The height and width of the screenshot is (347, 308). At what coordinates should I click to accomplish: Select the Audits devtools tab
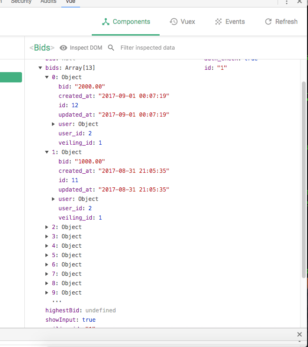[48, 2]
